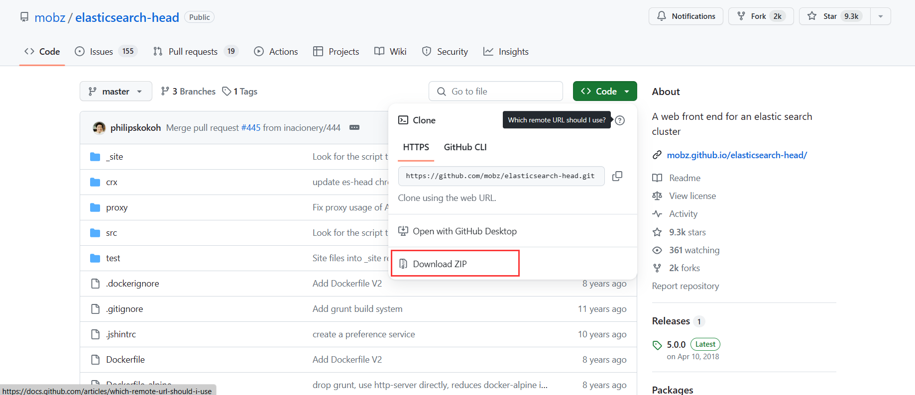The width and height of the screenshot is (915, 395).
Task: Click philipskokoh's avatar thumbnail
Action: pyautogui.click(x=99, y=128)
